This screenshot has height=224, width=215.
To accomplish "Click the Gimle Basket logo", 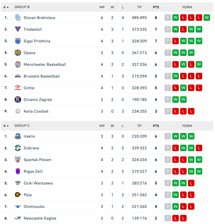I will tap(18, 88).
